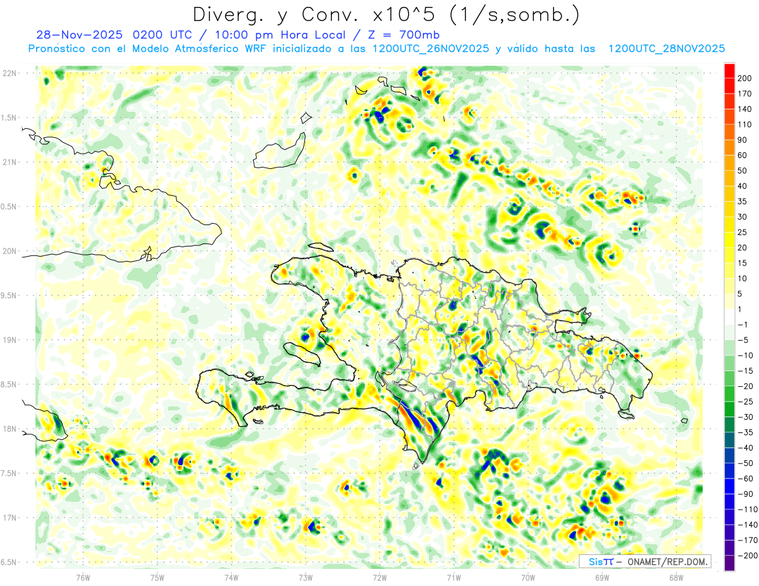Click the '70W' longitude label
Image resolution: width=759 pixels, height=586 pixels.
(528, 577)
